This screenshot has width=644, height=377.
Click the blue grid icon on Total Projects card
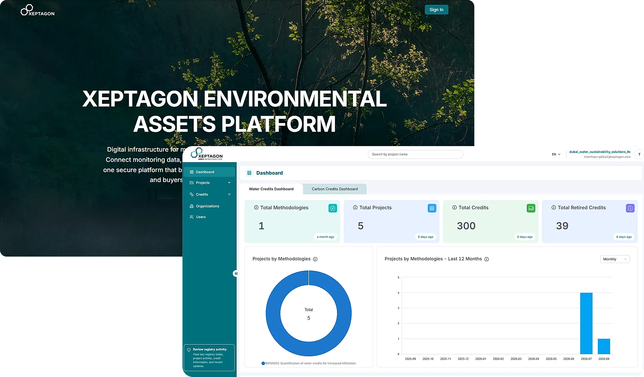(432, 208)
